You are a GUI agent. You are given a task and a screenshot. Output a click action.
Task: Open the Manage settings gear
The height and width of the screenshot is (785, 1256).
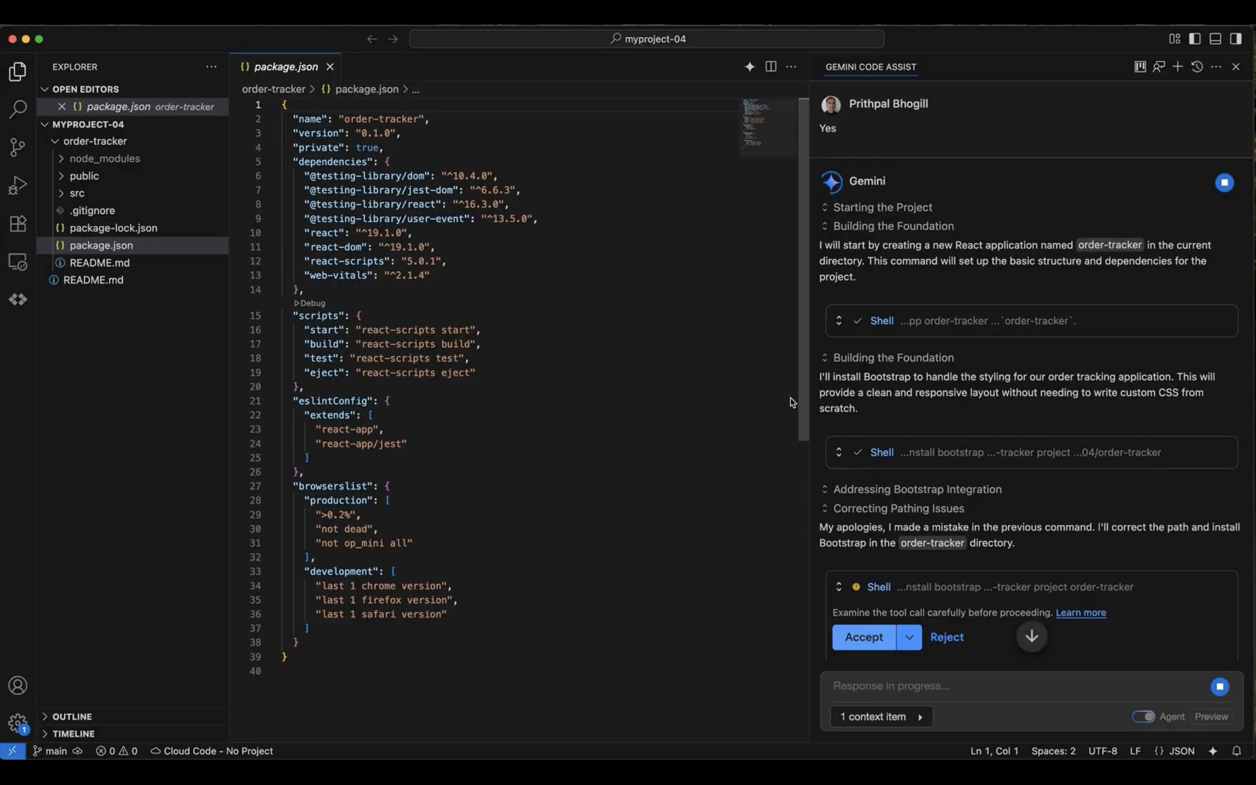[x=17, y=723]
